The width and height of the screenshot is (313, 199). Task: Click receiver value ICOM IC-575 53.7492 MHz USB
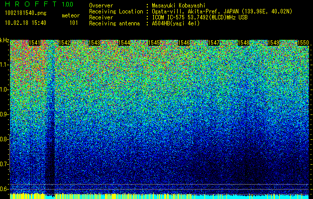(200, 17)
